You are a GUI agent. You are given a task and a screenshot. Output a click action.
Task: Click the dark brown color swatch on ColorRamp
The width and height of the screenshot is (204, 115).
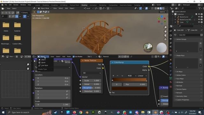(x=129, y=88)
